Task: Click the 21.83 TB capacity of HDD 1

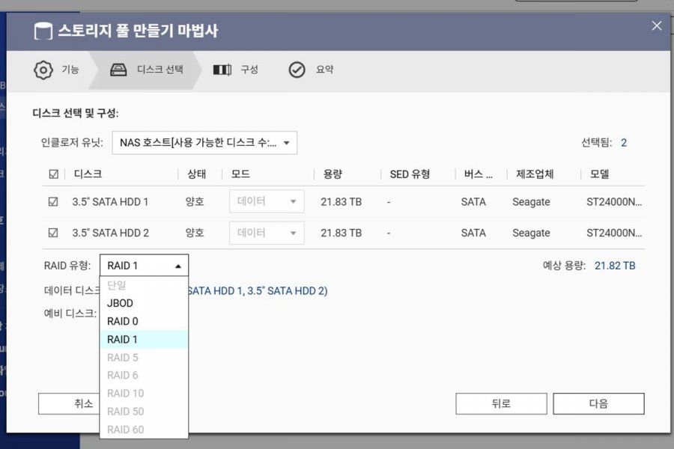Action: point(341,202)
